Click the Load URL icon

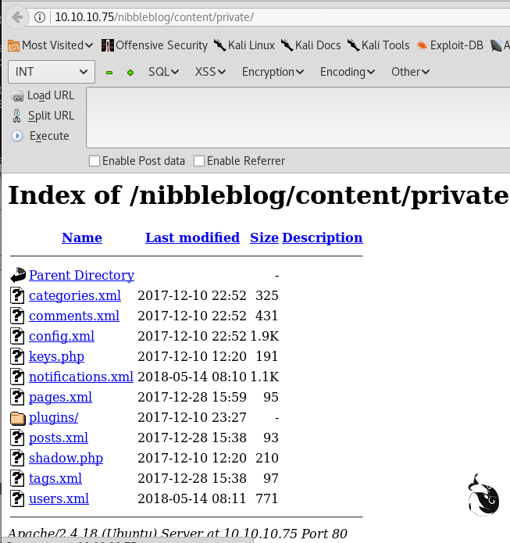(17, 96)
